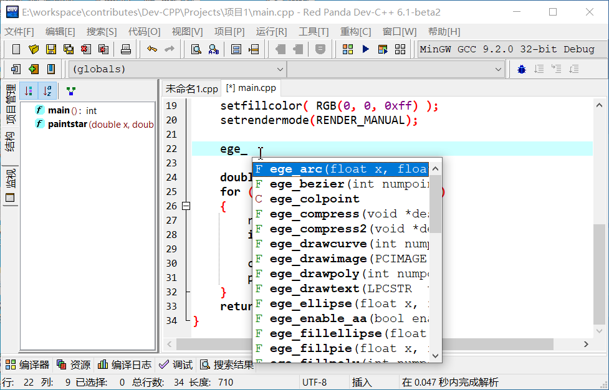Open the 重构[C] menu

[356, 31]
